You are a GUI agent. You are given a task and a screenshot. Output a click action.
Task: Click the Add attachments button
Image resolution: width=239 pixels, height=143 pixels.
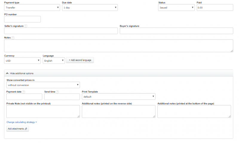[18, 129]
